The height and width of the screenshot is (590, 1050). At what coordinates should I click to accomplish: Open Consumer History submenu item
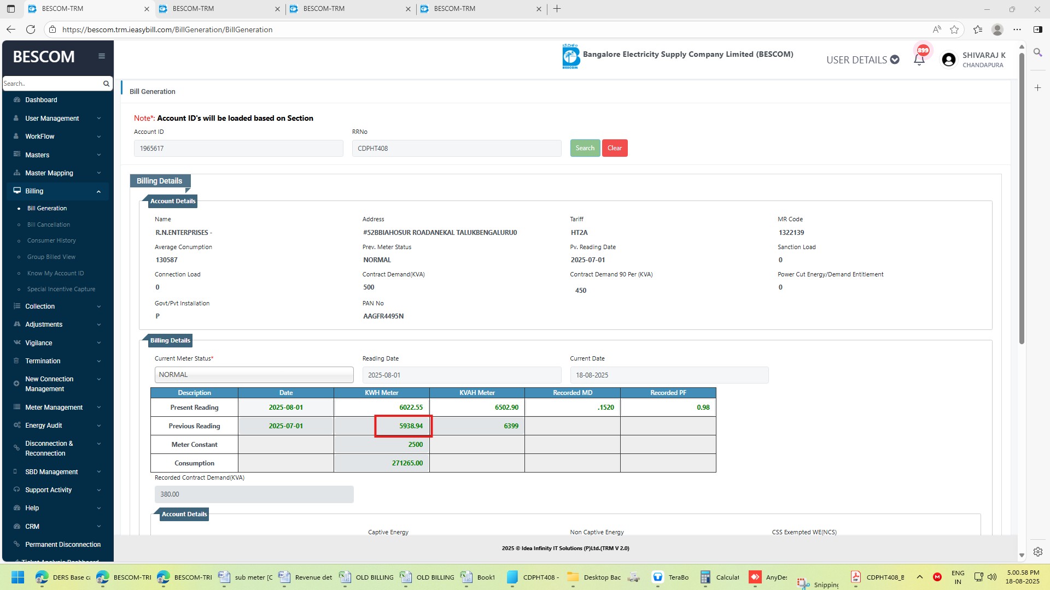point(51,240)
